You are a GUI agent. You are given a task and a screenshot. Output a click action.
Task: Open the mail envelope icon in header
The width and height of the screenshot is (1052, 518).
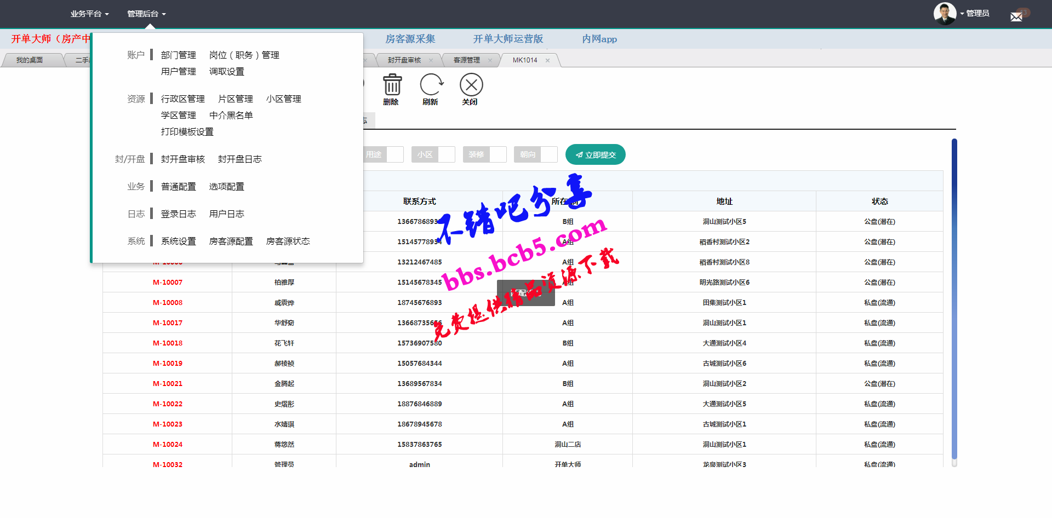pyautogui.click(x=1016, y=16)
